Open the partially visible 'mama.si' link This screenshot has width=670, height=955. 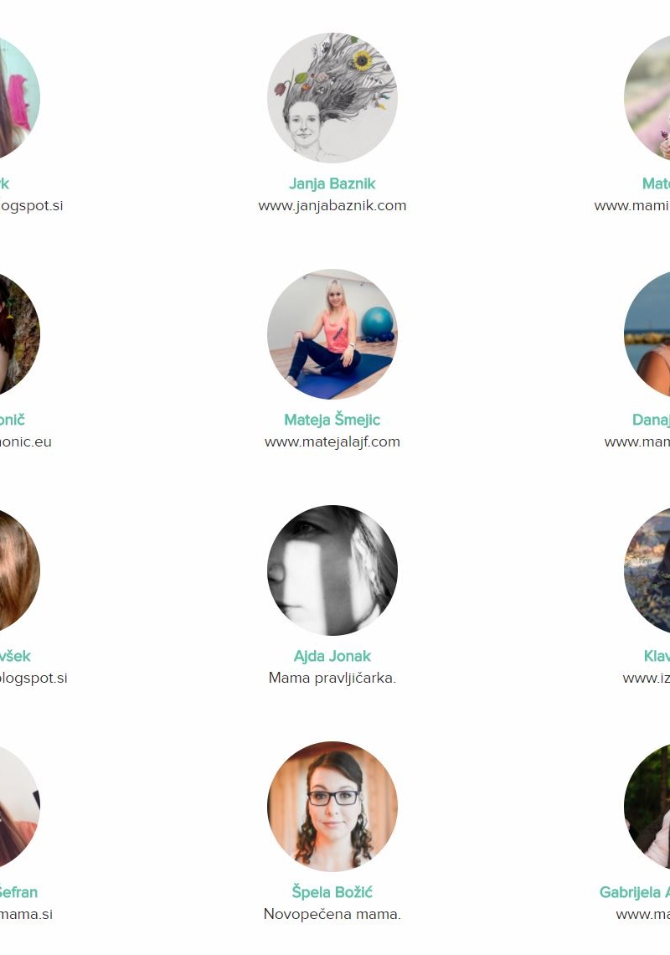[x=26, y=914]
